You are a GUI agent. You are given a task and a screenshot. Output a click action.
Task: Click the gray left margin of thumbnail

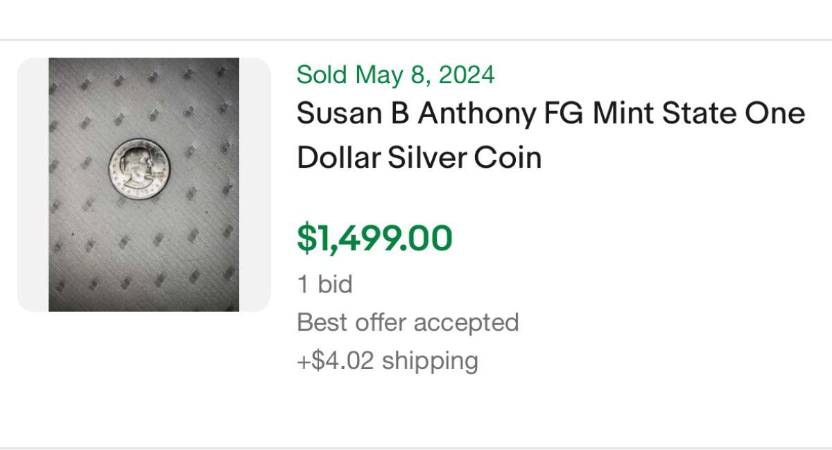(x=33, y=184)
